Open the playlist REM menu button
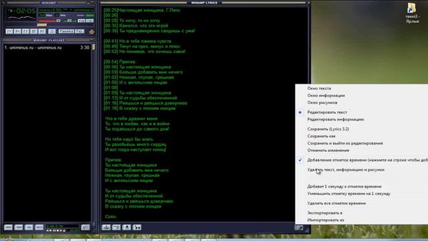The height and width of the screenshot is (241, 428). point(19,228)
